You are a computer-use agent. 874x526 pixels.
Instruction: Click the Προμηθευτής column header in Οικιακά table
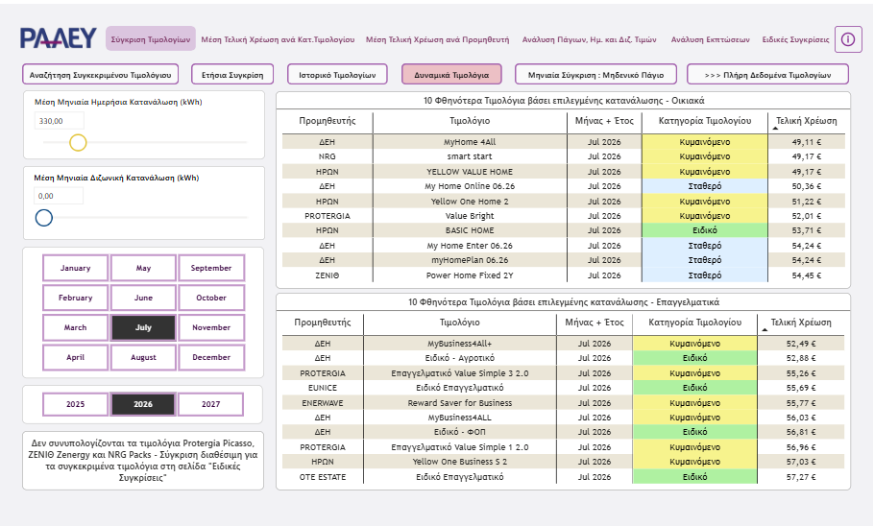tap(328, 121)
